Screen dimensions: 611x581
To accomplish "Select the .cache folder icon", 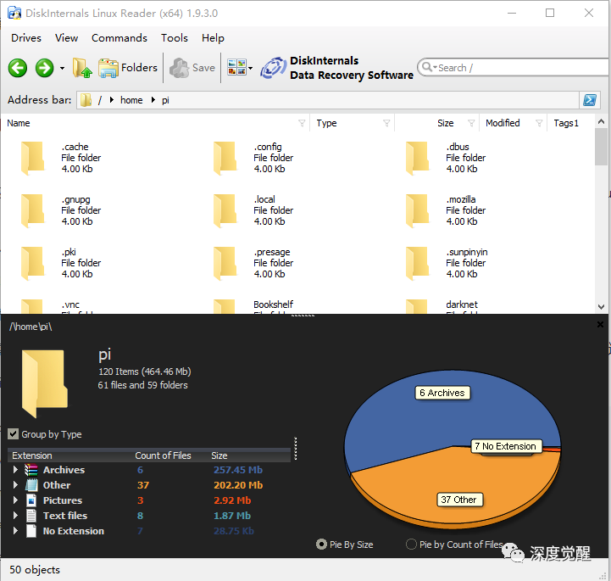I will point(33,158).
